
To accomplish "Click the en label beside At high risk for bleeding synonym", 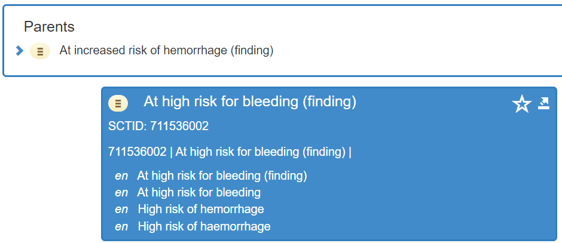I will 121,193.
